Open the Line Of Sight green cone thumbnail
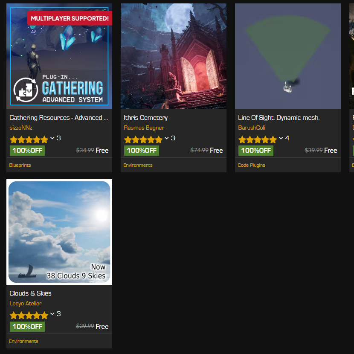The image size is (354, 354). click(x=287, y=56)
